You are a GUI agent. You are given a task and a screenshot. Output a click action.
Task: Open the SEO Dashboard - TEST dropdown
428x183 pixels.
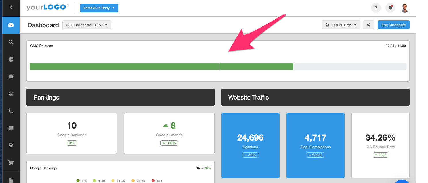click(x=87, y=25)
